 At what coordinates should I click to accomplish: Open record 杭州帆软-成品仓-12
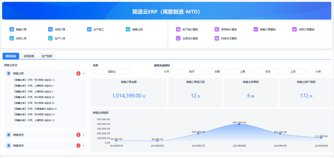click(x=34, y=80)
